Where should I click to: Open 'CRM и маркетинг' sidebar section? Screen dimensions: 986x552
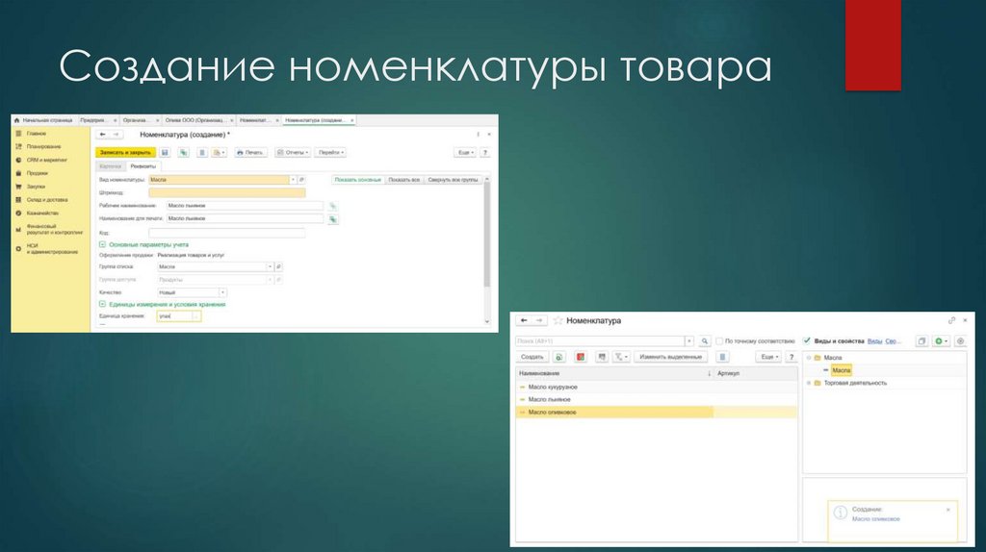coord(46,161)
